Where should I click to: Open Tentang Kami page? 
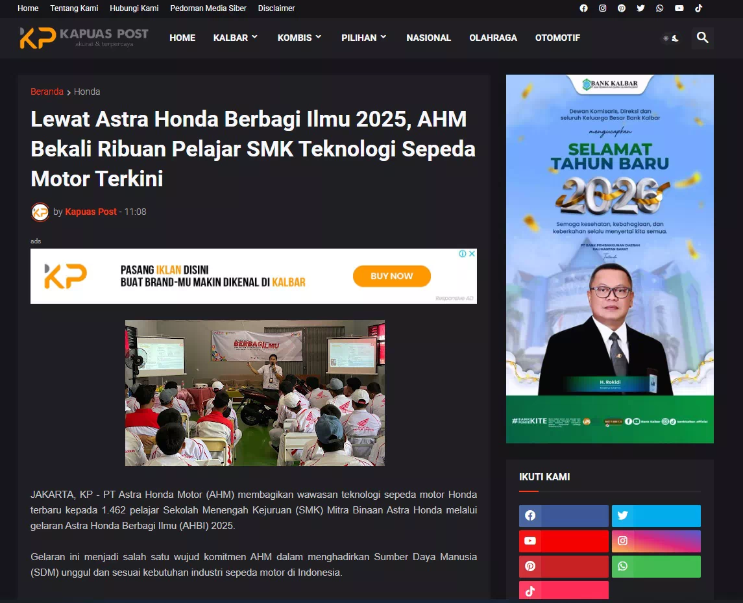(74, 8)
